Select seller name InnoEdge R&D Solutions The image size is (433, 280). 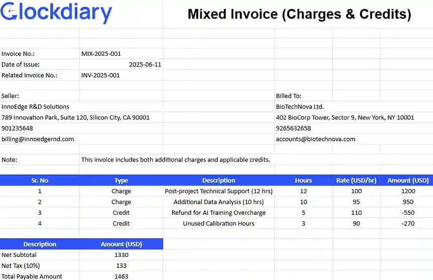point(35,107)
